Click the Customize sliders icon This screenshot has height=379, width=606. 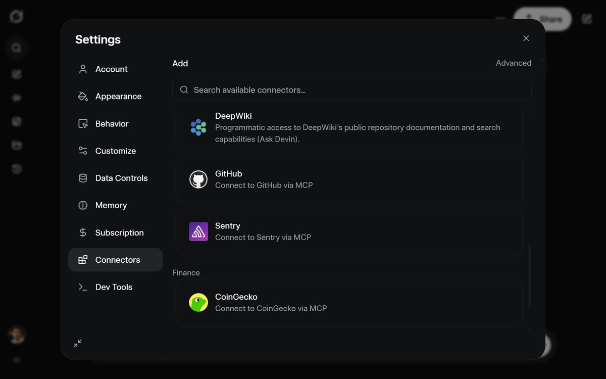(x=83, y=151)
